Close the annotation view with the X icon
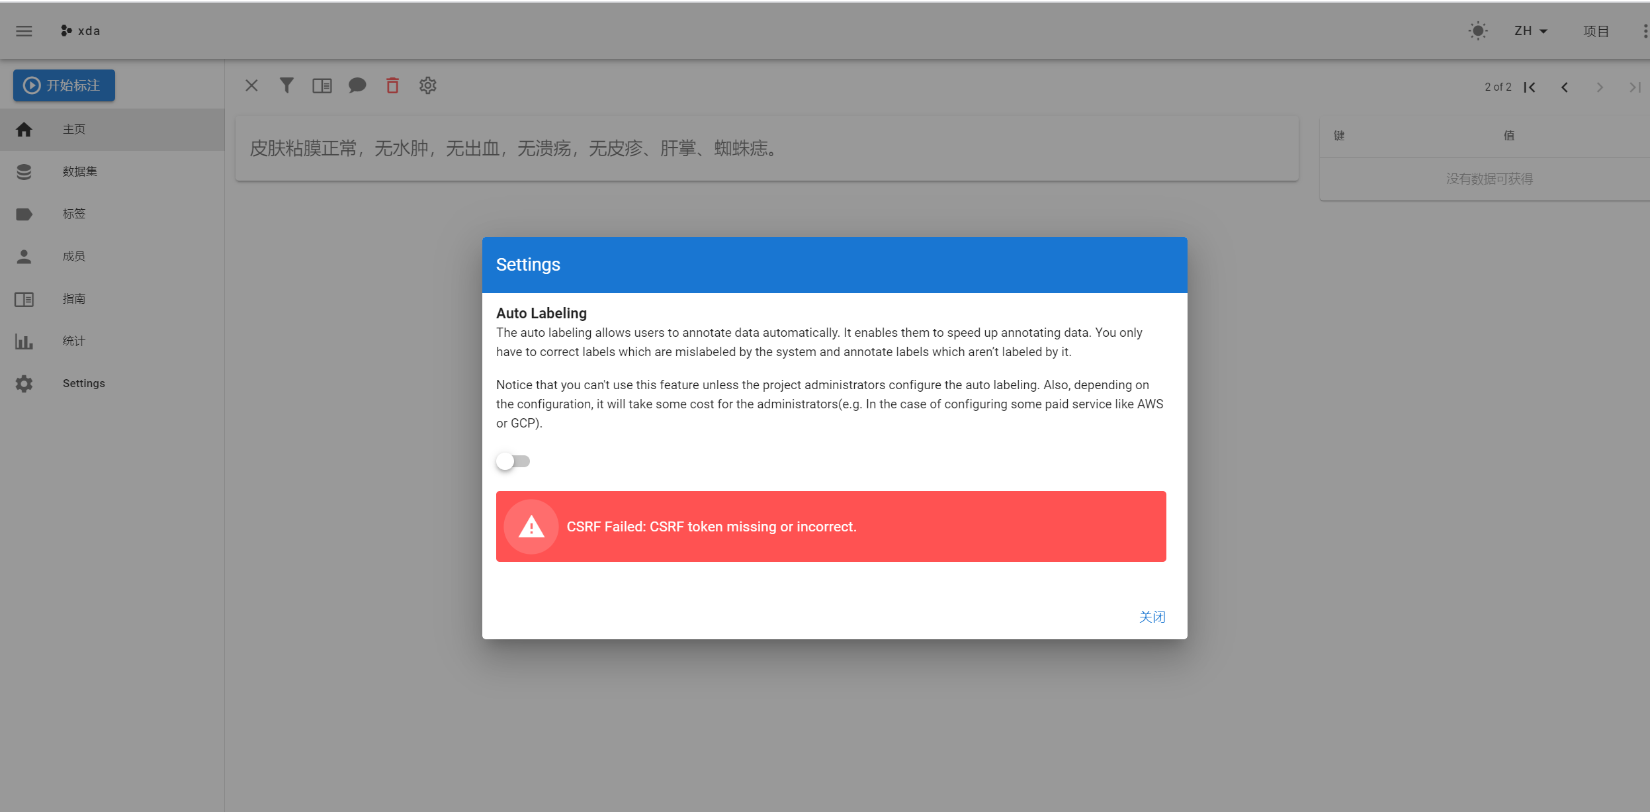Screen dimensions: 1650x812 tap(251, 85)
